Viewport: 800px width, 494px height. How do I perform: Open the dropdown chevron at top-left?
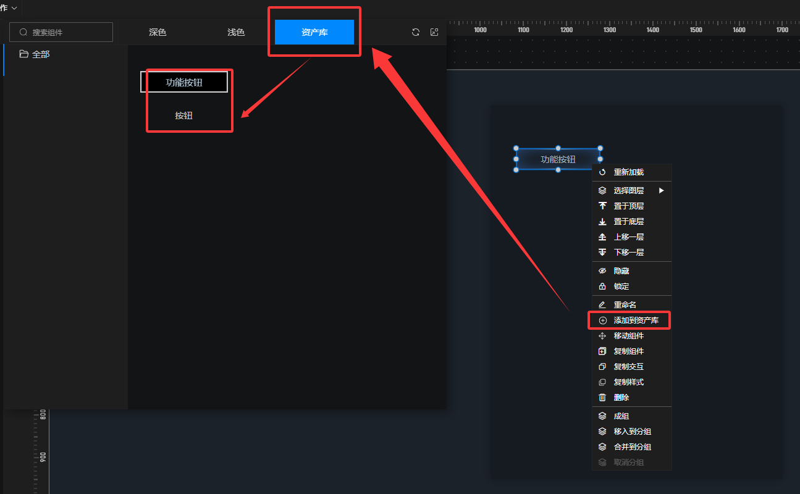(14, 7)
